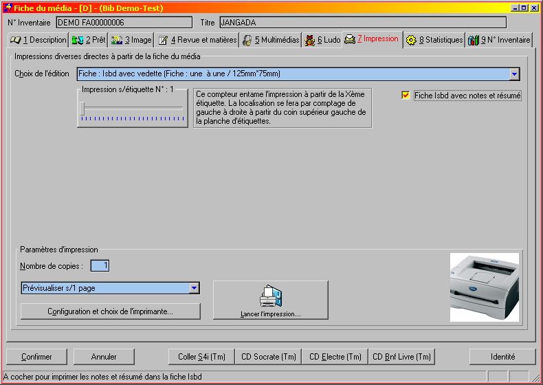Click the 'Ce compteur entame l'impression' help text

click(x=282, y=108)
